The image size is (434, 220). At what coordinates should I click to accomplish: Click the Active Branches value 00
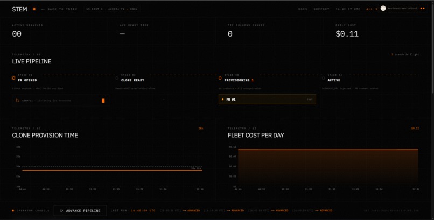[x=17, y=34]
